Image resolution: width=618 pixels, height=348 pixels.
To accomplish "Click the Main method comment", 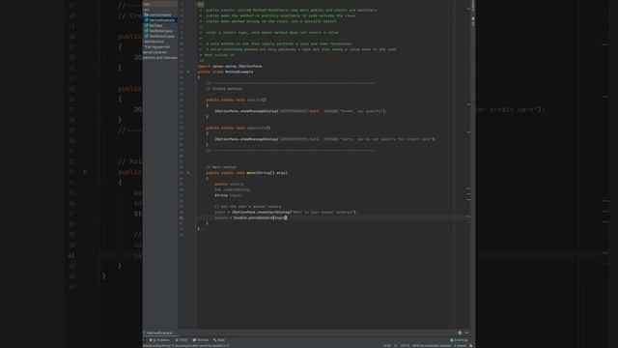I will (221, 167).
